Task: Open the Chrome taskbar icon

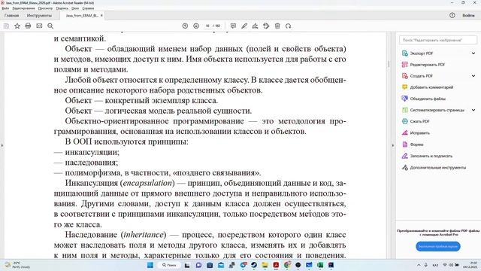Action: (287, 265)
